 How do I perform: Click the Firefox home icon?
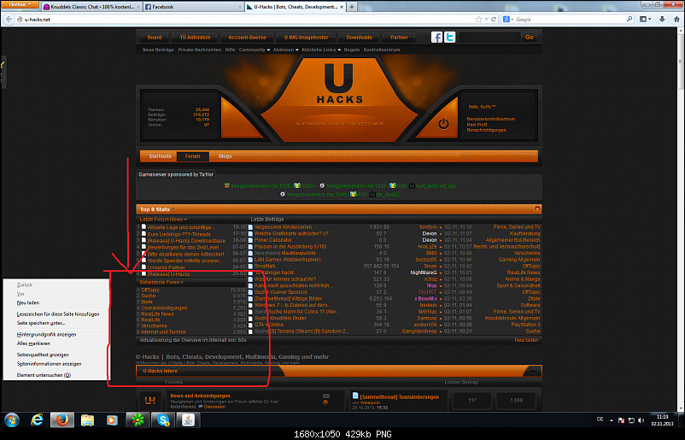pyautogui.click(x=676, y=20)
